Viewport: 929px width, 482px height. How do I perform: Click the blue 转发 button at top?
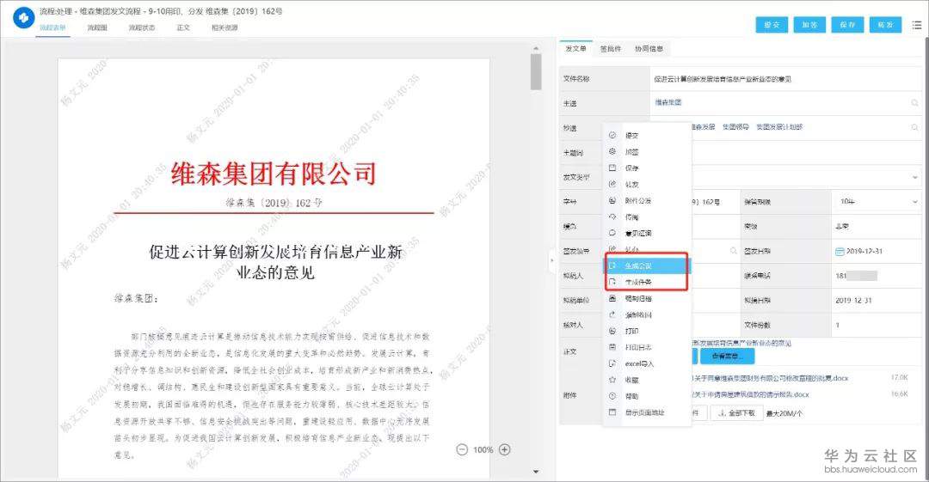click(x=885, y=25)
